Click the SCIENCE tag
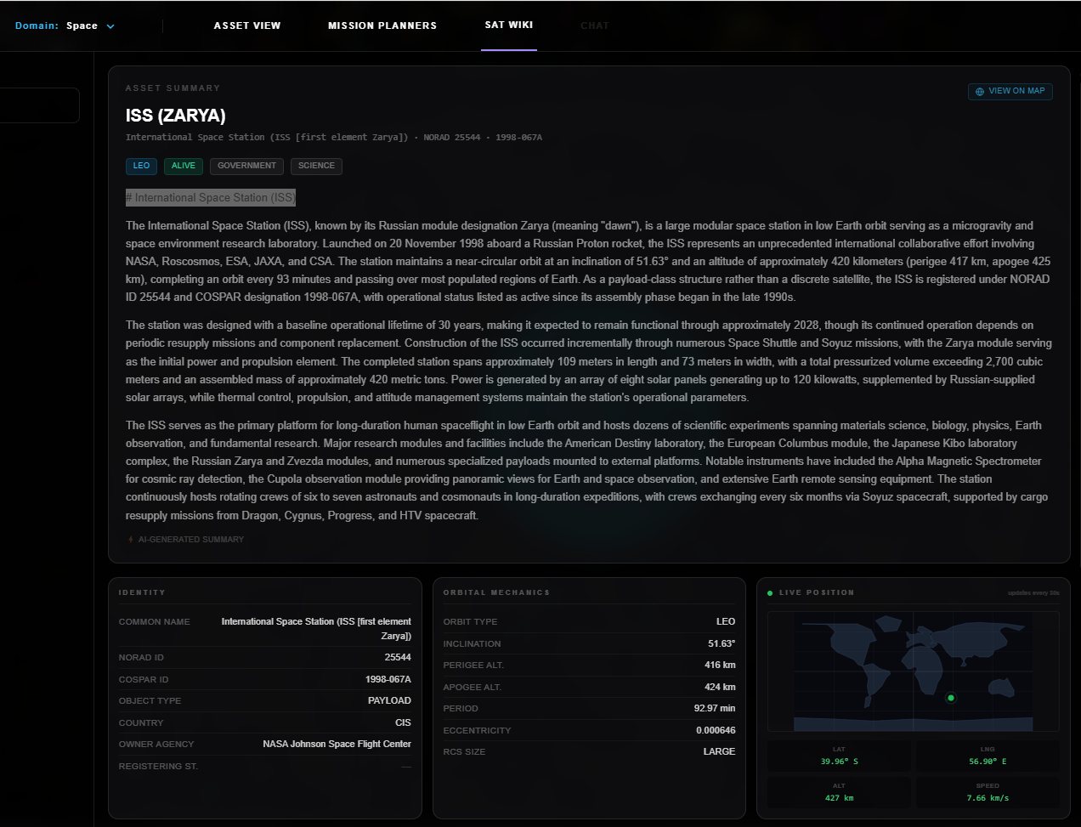This screenshot has height=827, width=1081. click(x=316, y=166)
